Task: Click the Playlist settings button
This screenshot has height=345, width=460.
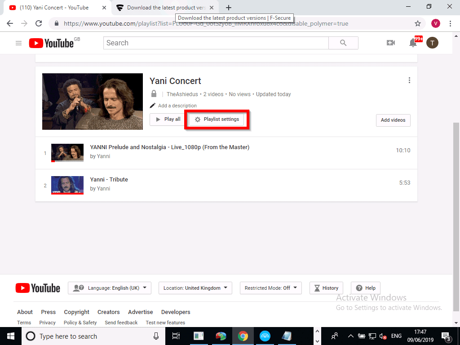Action: point(217,119)
